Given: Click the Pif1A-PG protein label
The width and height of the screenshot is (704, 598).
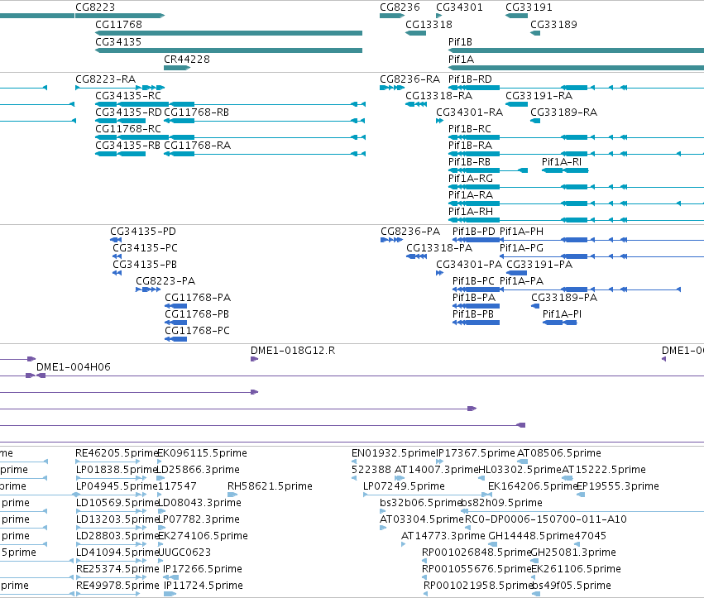Looking at the screenshot, I should [x=521, y=248].
